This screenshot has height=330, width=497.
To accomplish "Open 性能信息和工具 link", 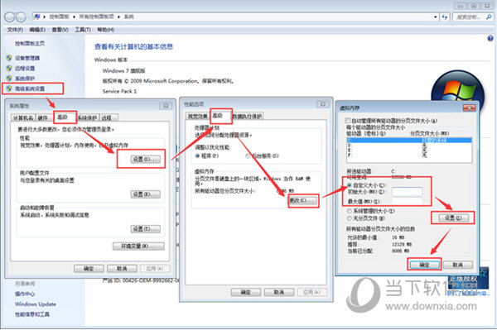I will click(32, 314).
